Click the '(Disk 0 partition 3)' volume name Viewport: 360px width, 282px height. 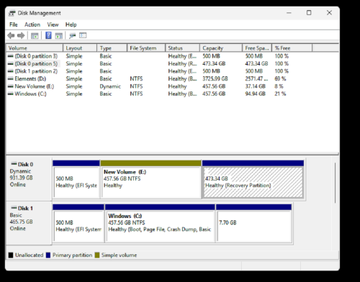(36, 56)
